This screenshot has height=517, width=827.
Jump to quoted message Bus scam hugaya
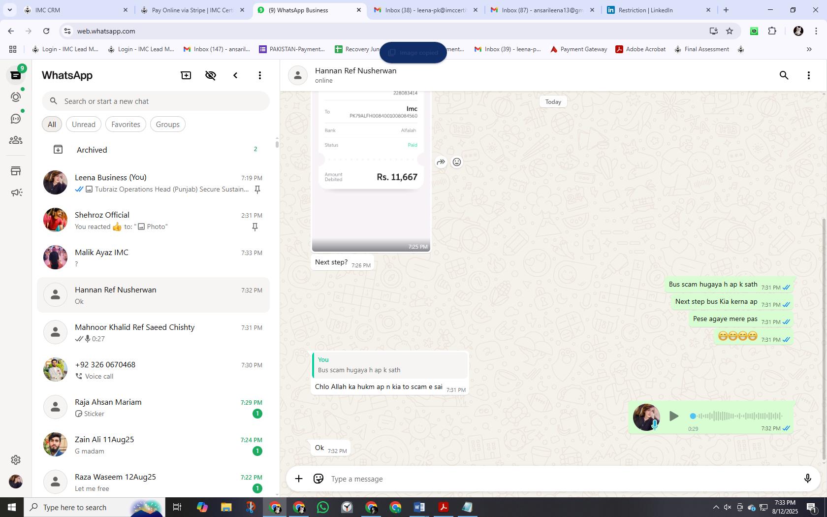pos(390,365)
